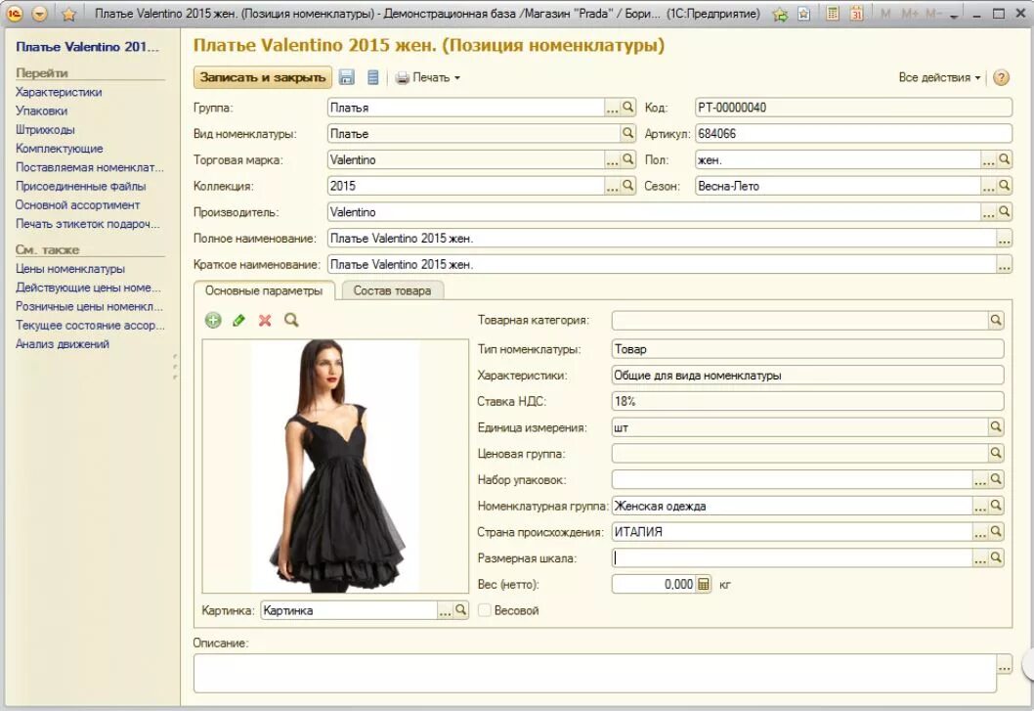Click into Ставка НДС field 18%

pos(808,401)
